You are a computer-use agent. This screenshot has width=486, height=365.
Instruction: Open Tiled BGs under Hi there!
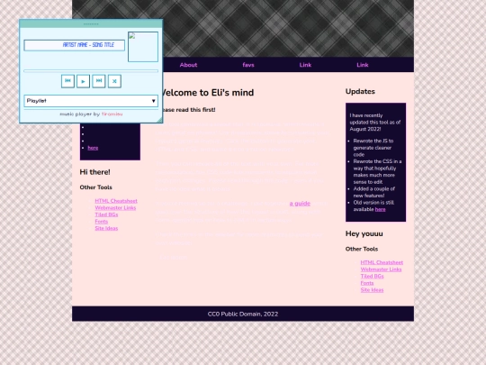click(x=106, y=214)
